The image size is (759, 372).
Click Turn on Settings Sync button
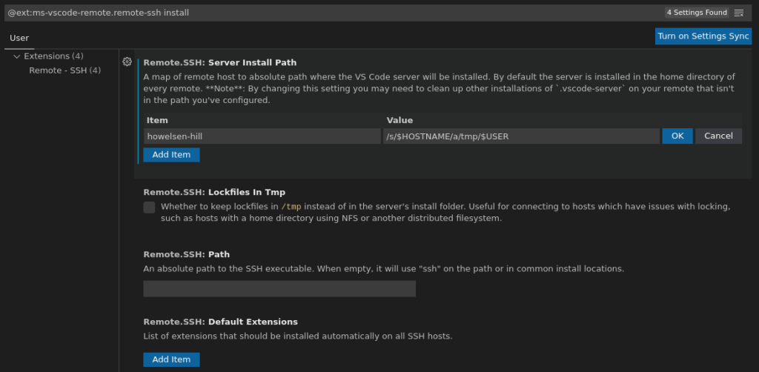pyautogui.click(x=703, y=36)
